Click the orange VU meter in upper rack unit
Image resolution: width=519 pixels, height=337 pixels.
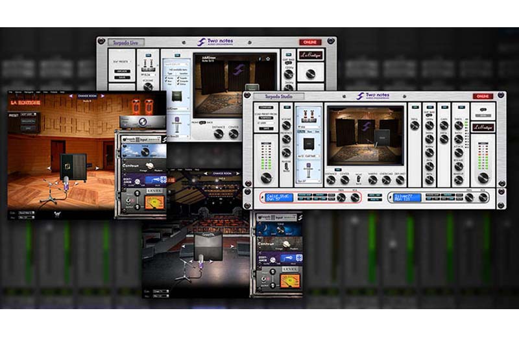[x=154, y=202]
